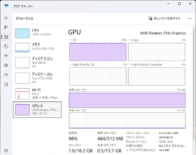
Task: Open the App history icon
Action: [6, 46]
